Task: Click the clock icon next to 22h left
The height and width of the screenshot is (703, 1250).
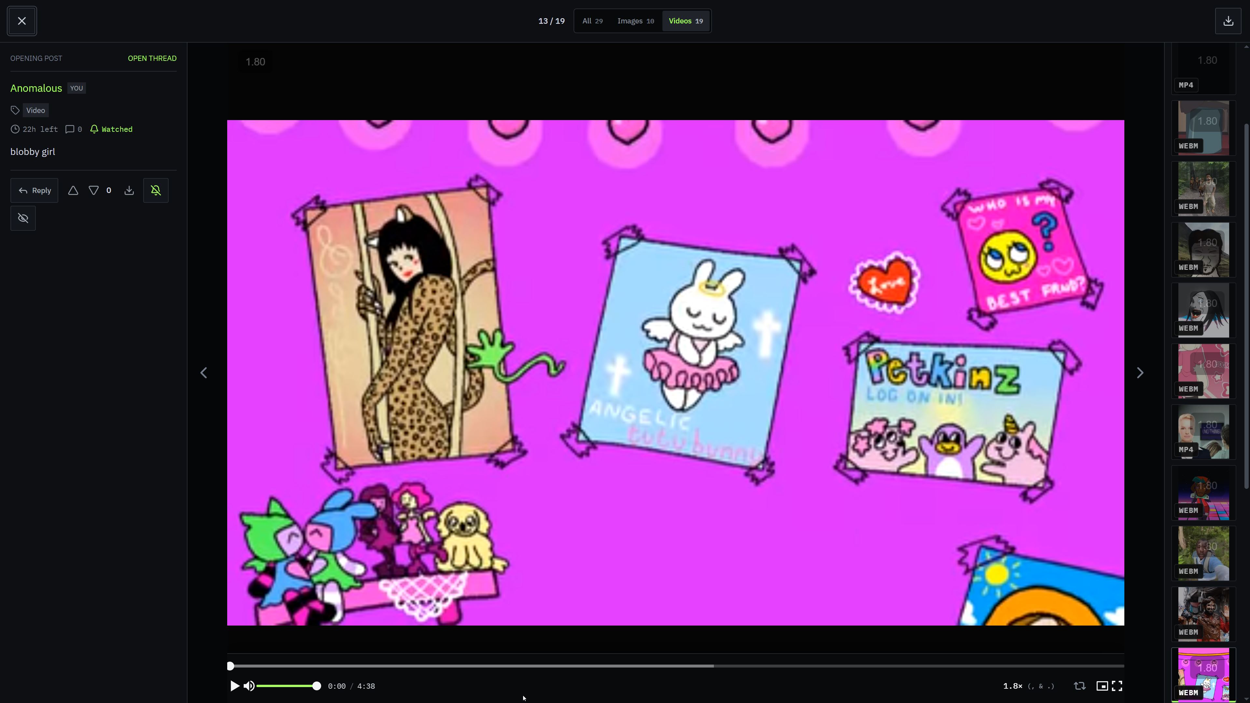Action: point(15,129)
